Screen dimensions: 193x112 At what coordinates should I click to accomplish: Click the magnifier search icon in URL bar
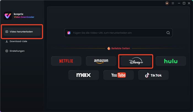[168, 33]
